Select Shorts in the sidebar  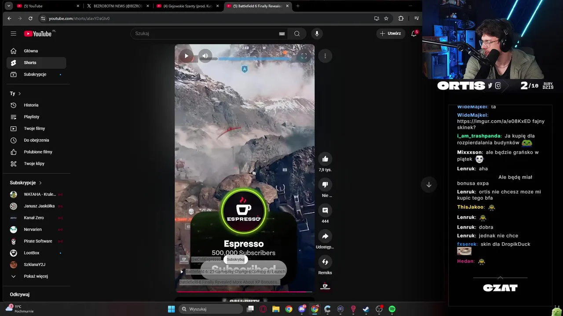tap(36, 63)
